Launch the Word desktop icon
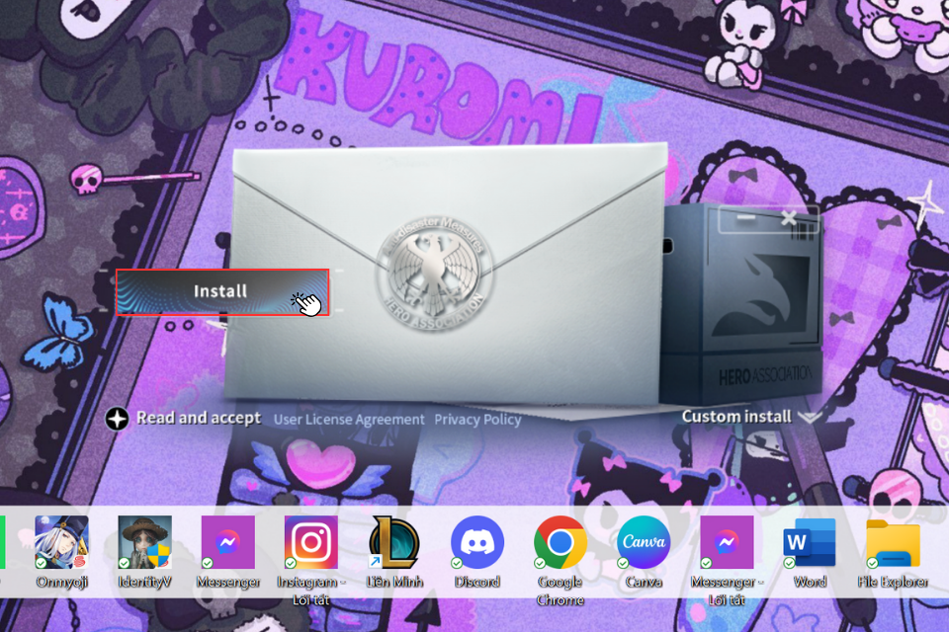Image resolution: width=949 pixels, height=632 pixels. 810,542
